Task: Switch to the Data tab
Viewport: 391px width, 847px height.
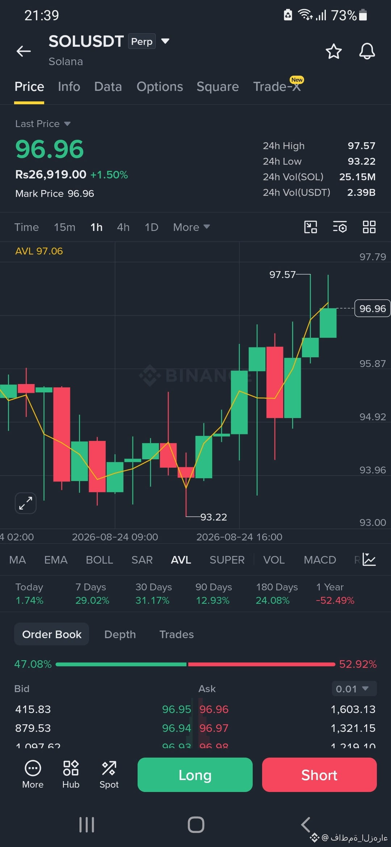Action: pyautogui.click(x=108, y=87)
